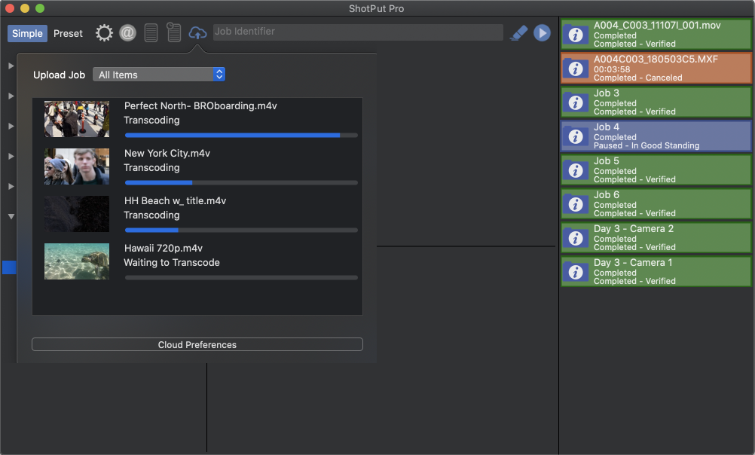Click the info icon on Job 4
Image resolution: width=755 pixels, height=455 pixels.
576,136
